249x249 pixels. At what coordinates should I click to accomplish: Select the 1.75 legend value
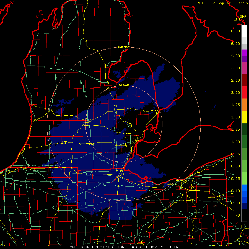[235, 105]
